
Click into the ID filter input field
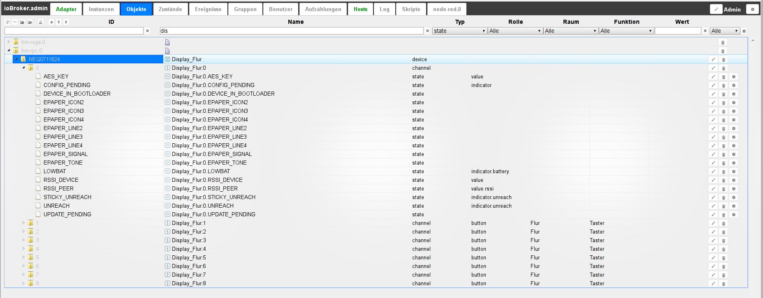point(74,31)
